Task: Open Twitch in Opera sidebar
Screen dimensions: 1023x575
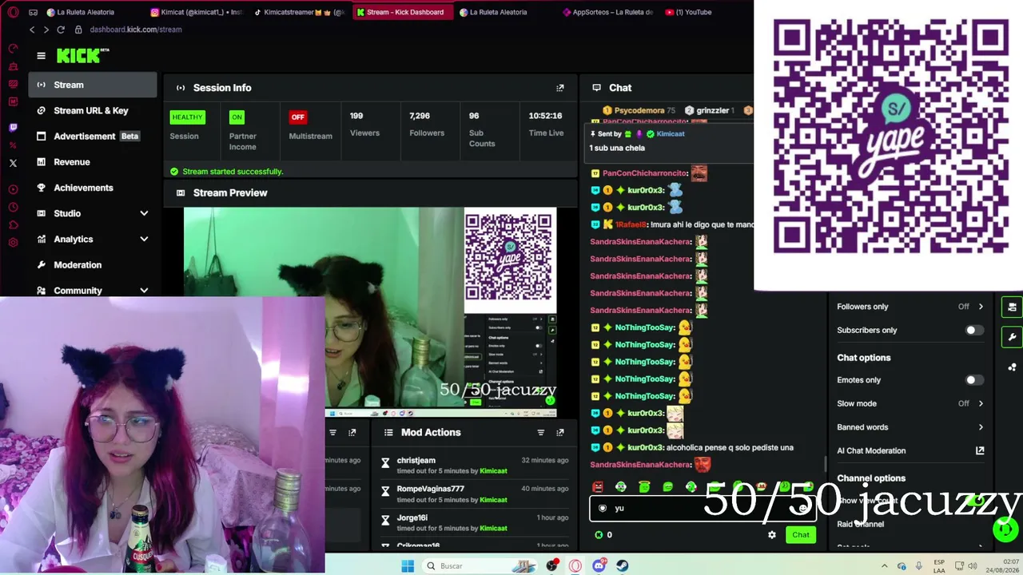Action: (x=13, y=128)
